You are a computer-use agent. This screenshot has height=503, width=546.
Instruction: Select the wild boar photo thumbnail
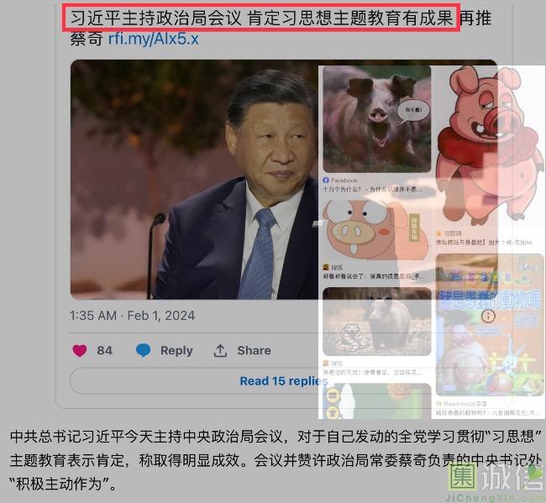[377, 322]
